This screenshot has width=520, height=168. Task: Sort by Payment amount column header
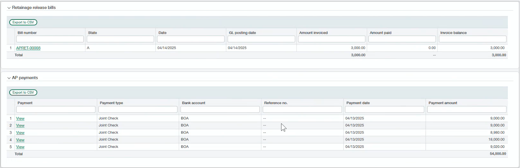pos(443,103)
